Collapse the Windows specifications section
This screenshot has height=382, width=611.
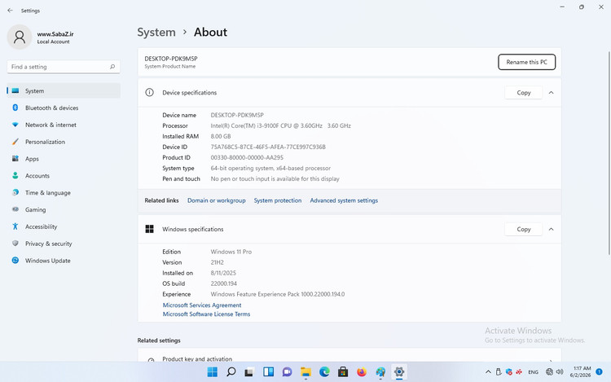pyautogui.click(x=551, y=230)
